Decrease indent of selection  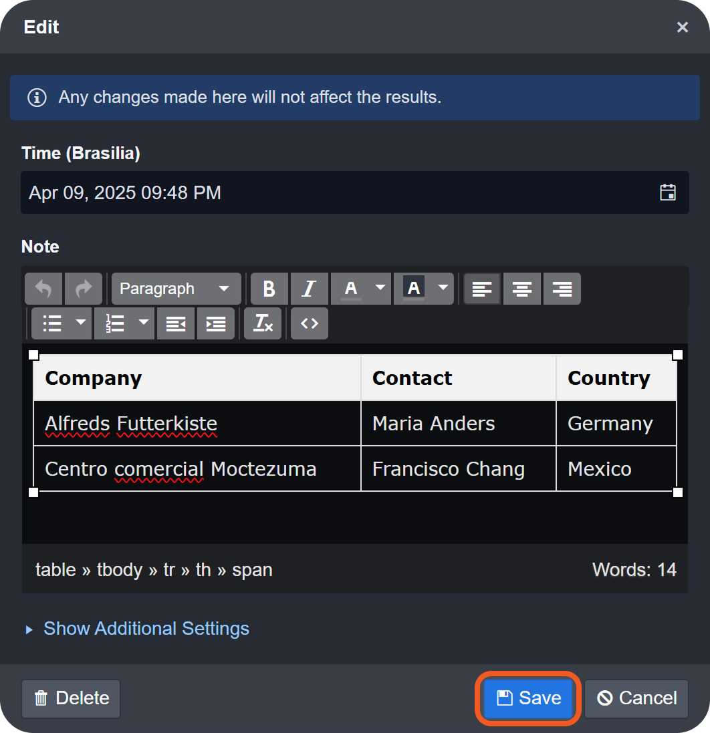point(176,323)
